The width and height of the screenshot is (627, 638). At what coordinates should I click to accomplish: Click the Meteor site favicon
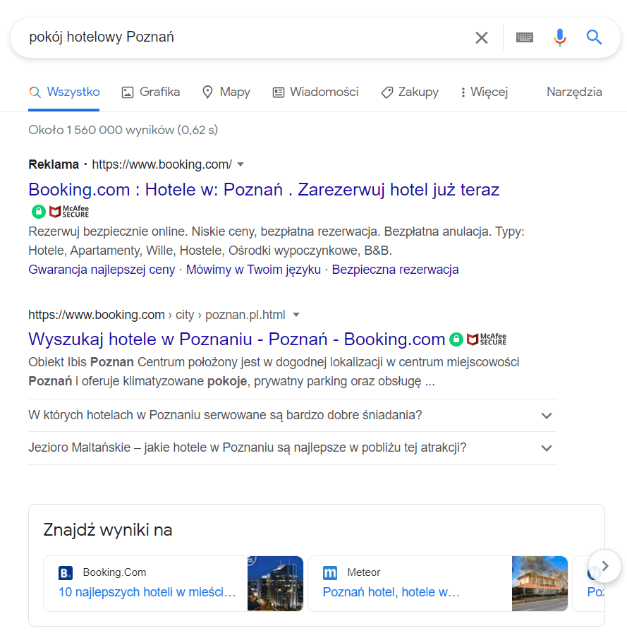[330, 573]
